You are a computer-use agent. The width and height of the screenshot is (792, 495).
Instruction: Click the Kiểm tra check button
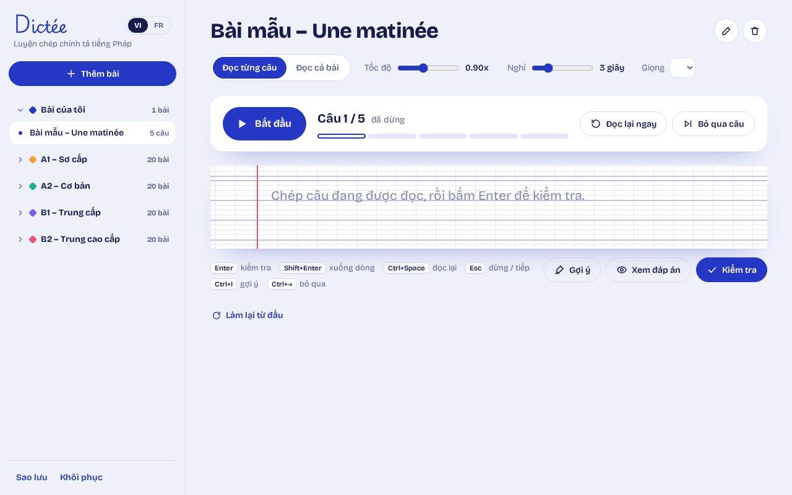[x=731, y=270]
